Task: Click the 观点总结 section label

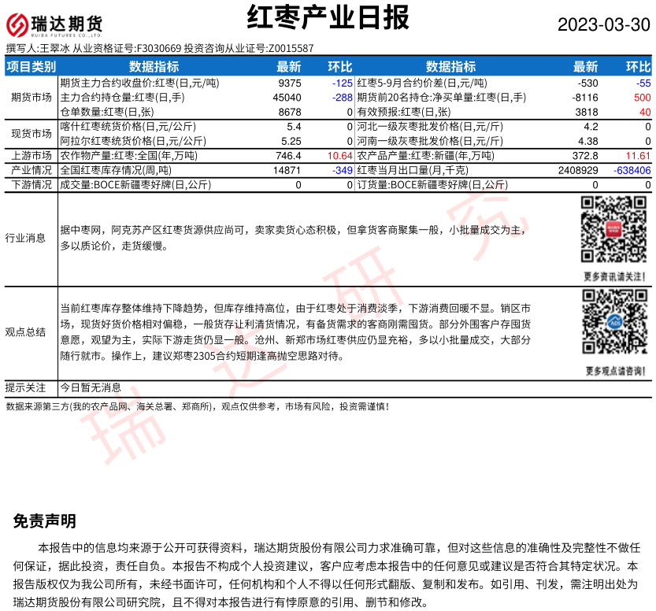Action: coord(25,331)
